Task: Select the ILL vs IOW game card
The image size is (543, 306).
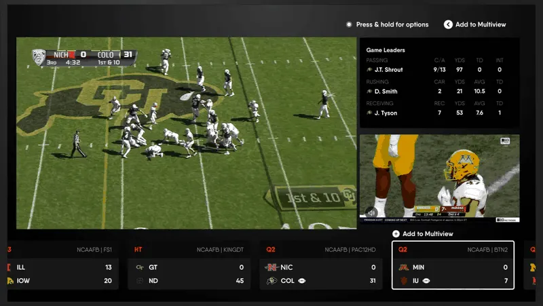Action: 63,265
